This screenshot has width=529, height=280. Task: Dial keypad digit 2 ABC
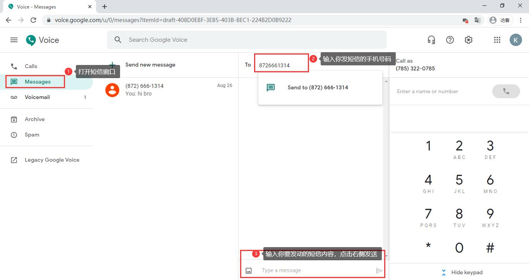coord(459,149)
